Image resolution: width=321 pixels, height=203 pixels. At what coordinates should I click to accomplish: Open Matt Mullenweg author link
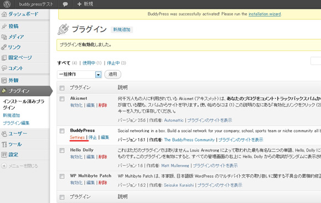tap(175, 165)
